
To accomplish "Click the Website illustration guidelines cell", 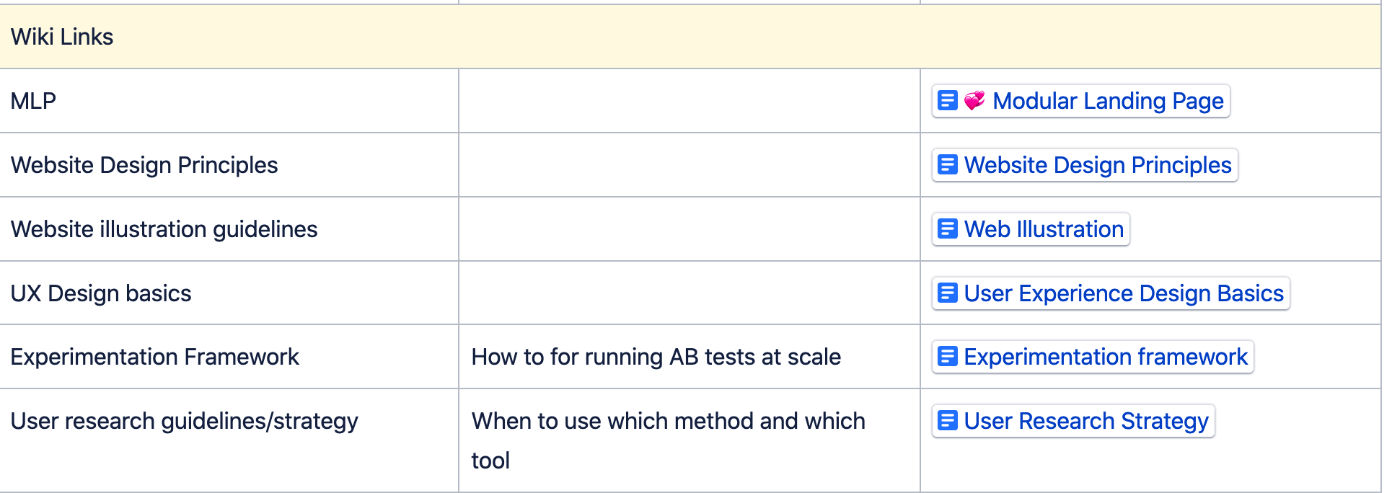I will point(229,229).
